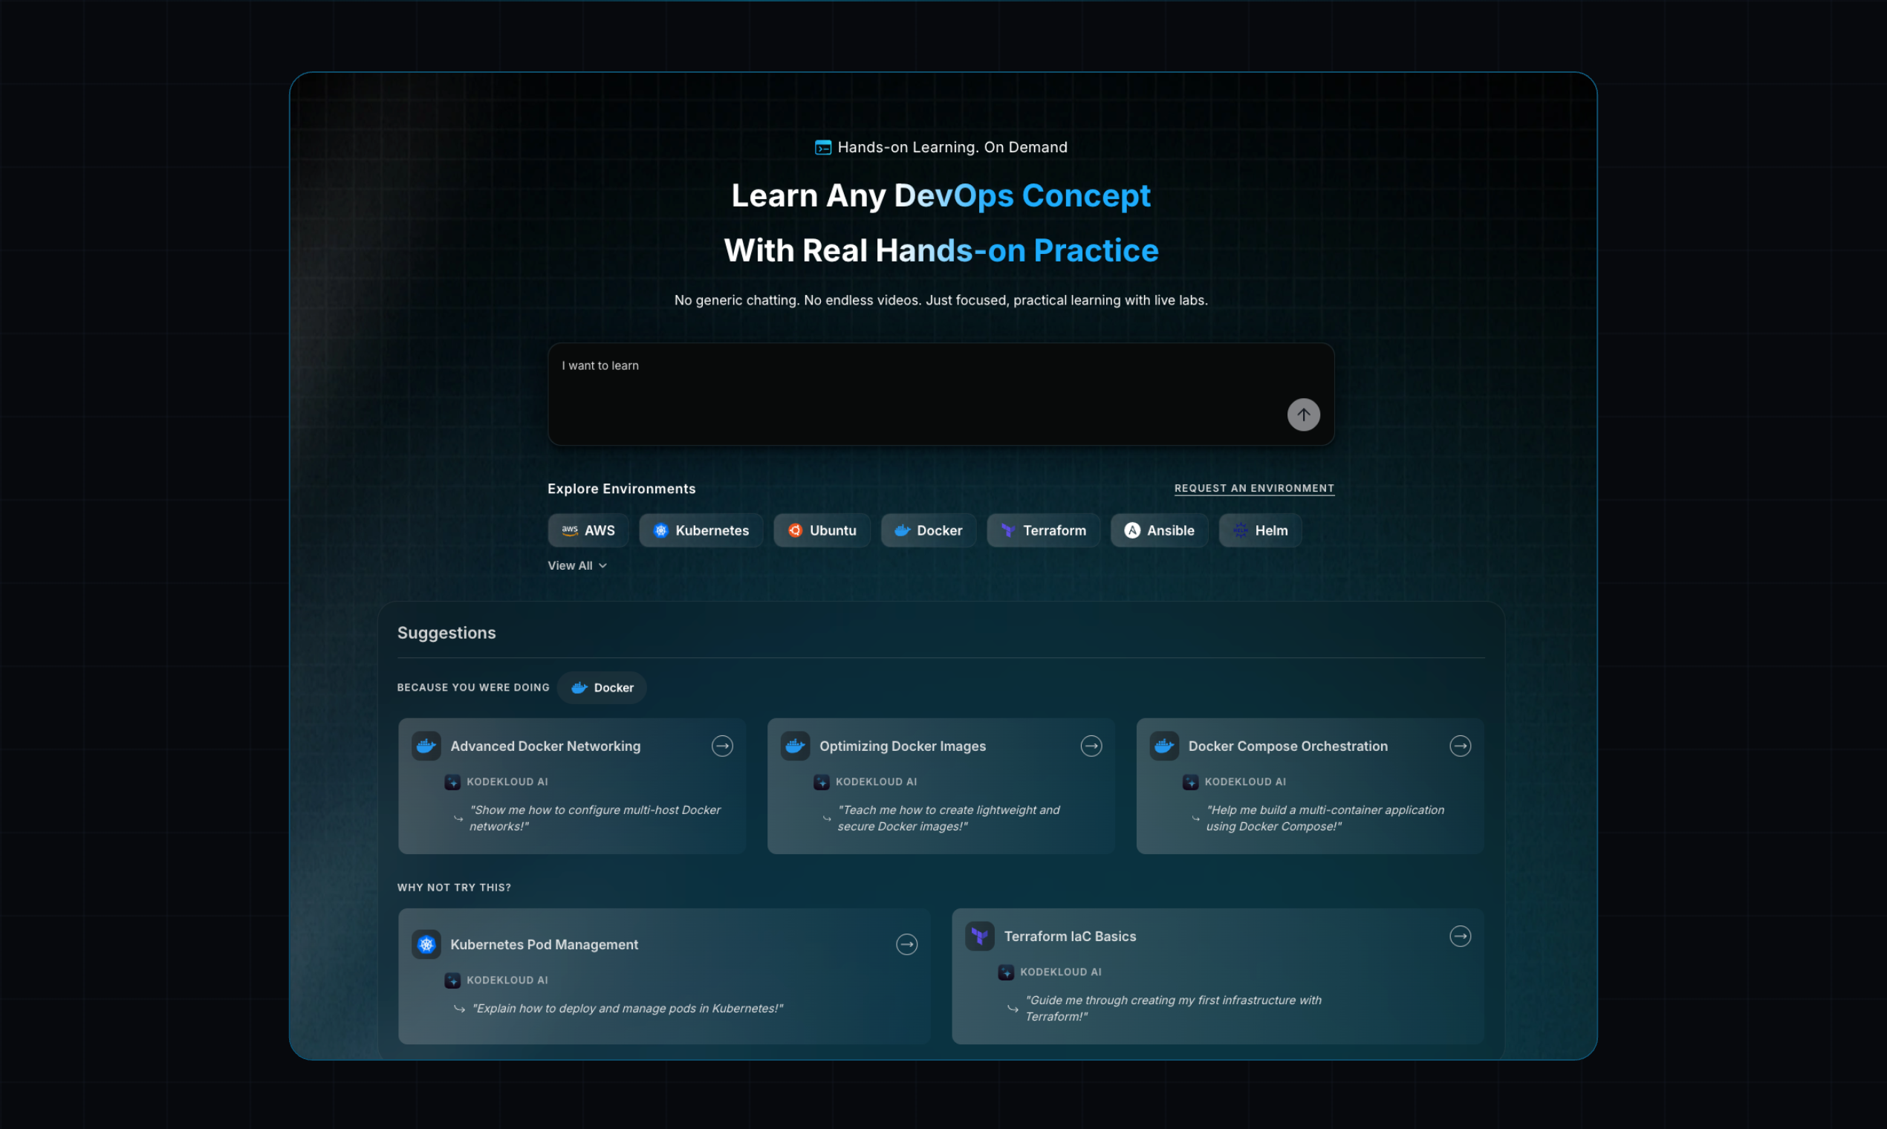Click KodeKloud AI badge icon under Terraform IaC Basics
The width and height of the screenshot is (1887, 1129).
(1005, 972)
